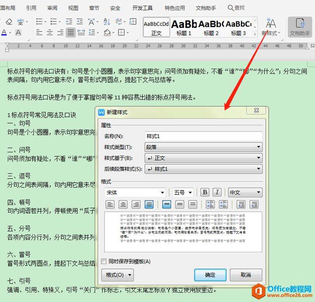Toggle ribbon justify alignment button
This screenshot has height=302, width=315.
(71, 32)
